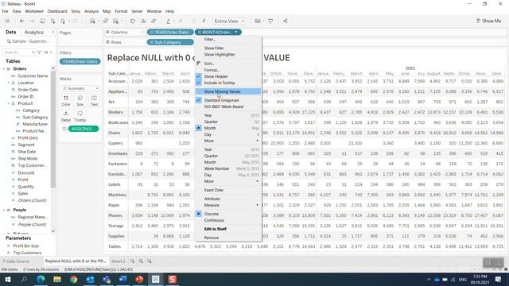Open the Sheet 2 tab
509x286 pixels.
pyautogui.click(x=119, y=261)
